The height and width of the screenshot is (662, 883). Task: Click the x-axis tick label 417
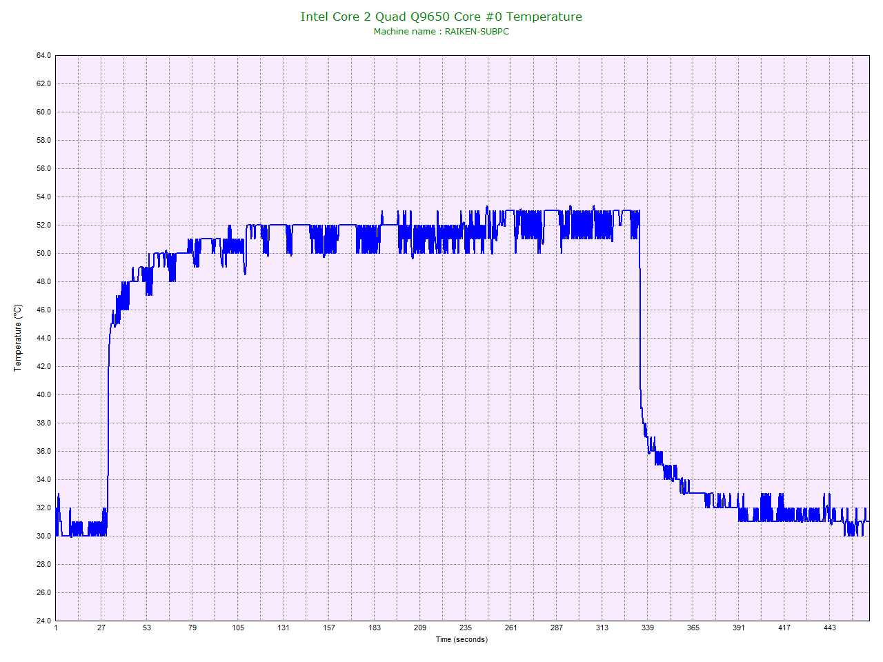tap(784, 628)
